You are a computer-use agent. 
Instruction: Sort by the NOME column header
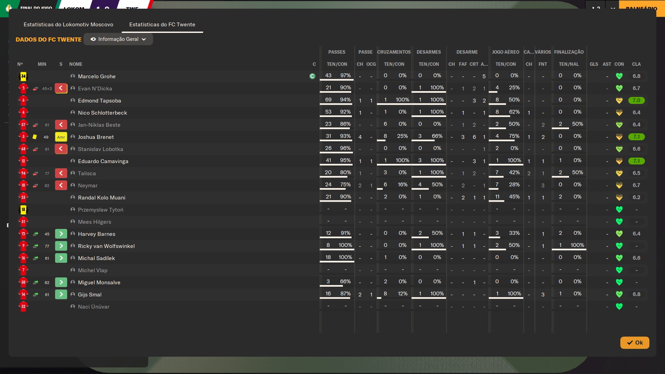76,64
